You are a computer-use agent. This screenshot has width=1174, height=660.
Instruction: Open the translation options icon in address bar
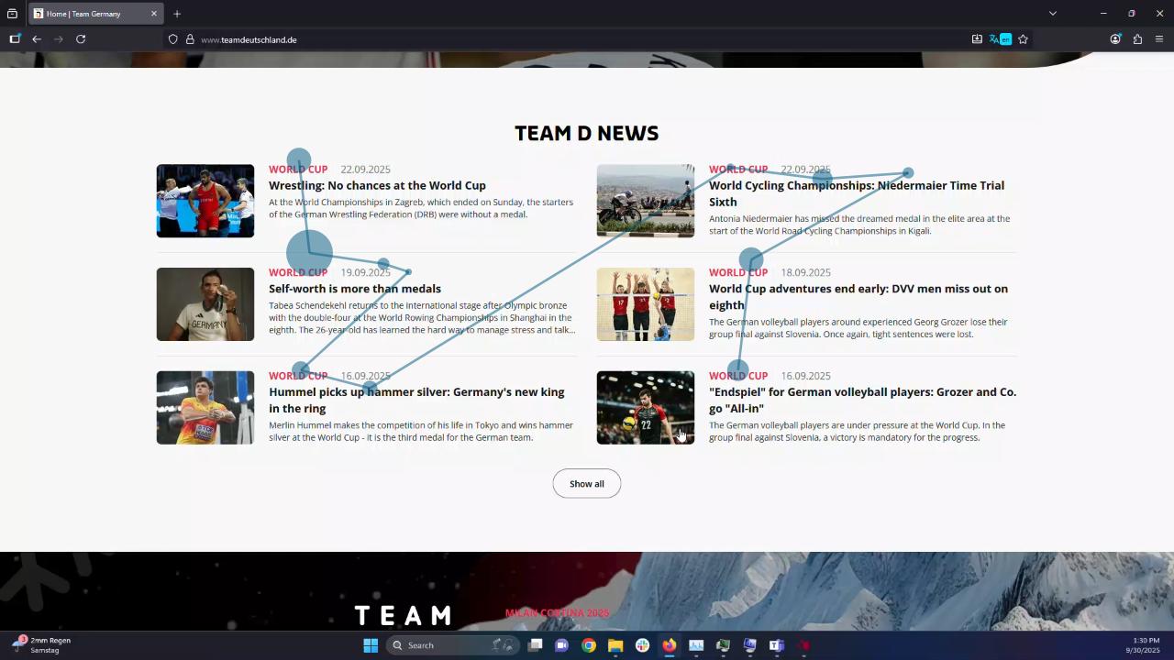point(997,38)
